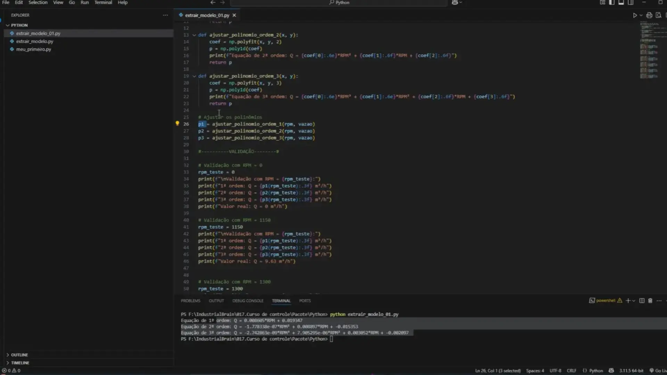Toggle the bottom panel visibility
667x375 pixels.
tap(621, 2)
